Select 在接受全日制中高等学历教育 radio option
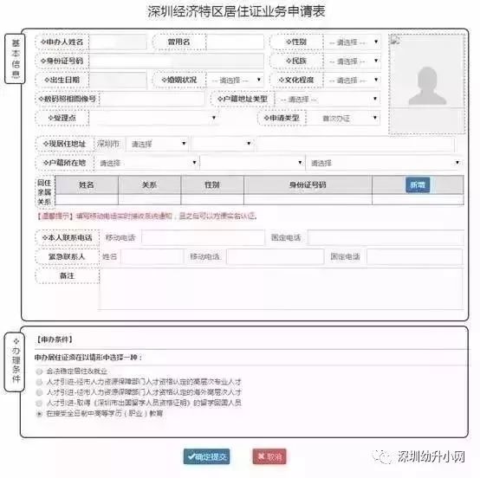 (39, 414)
